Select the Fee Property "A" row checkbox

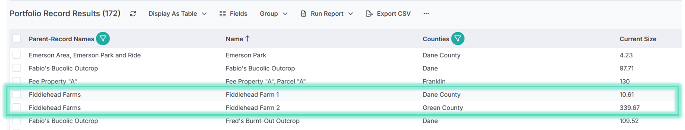17,81
